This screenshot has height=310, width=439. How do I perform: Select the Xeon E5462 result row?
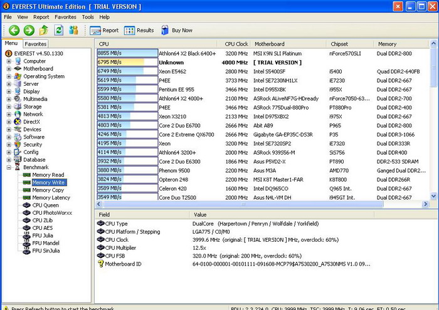(263, 71)
